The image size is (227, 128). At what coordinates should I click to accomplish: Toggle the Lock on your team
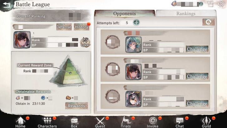pos(85,42)
